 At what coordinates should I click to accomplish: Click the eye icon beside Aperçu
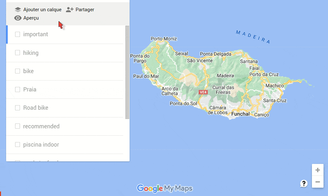pyautogui.click(x=18, y=18)
